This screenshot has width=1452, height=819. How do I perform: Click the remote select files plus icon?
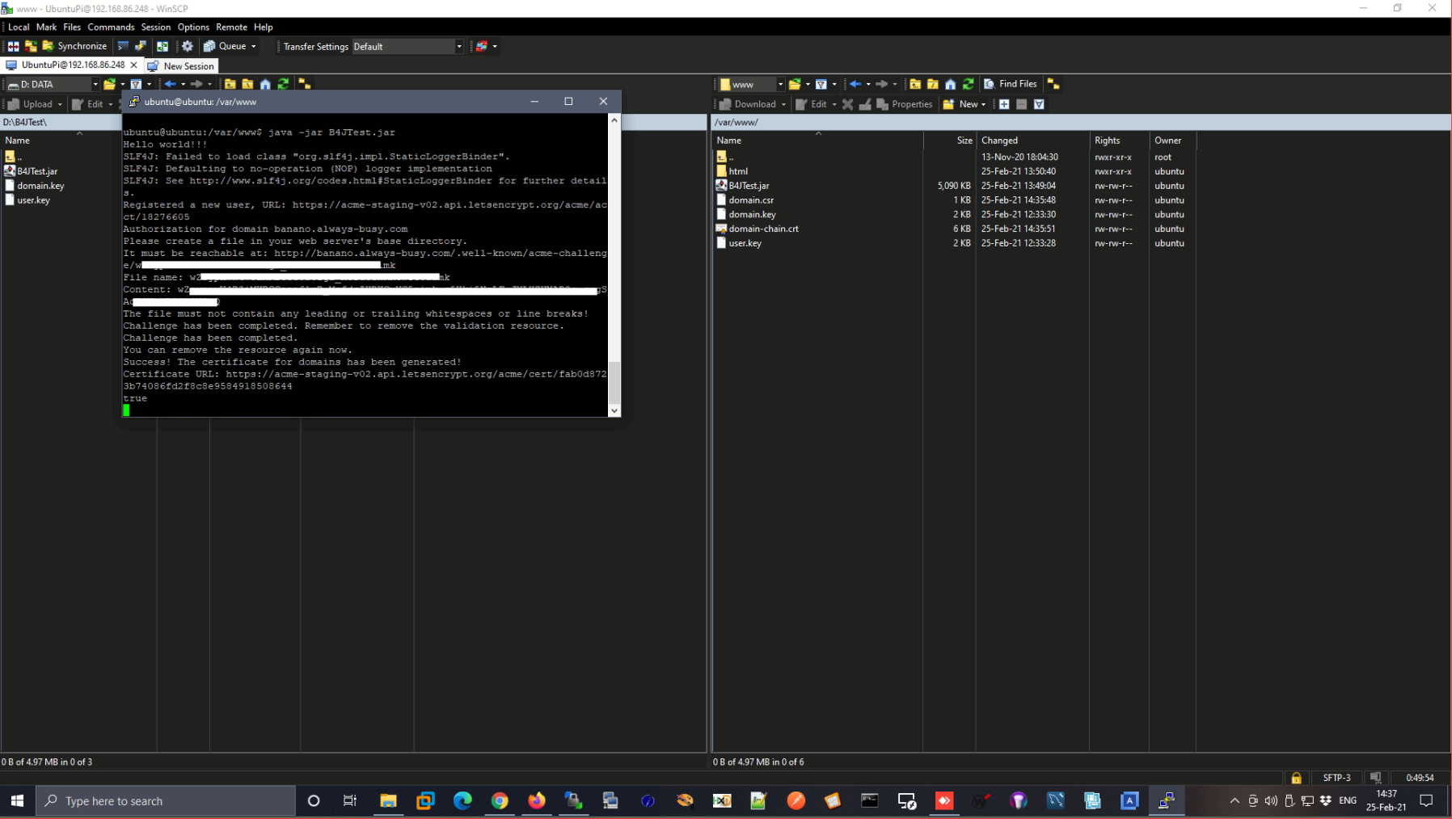pyautogui.click(x=1004, y=104)
